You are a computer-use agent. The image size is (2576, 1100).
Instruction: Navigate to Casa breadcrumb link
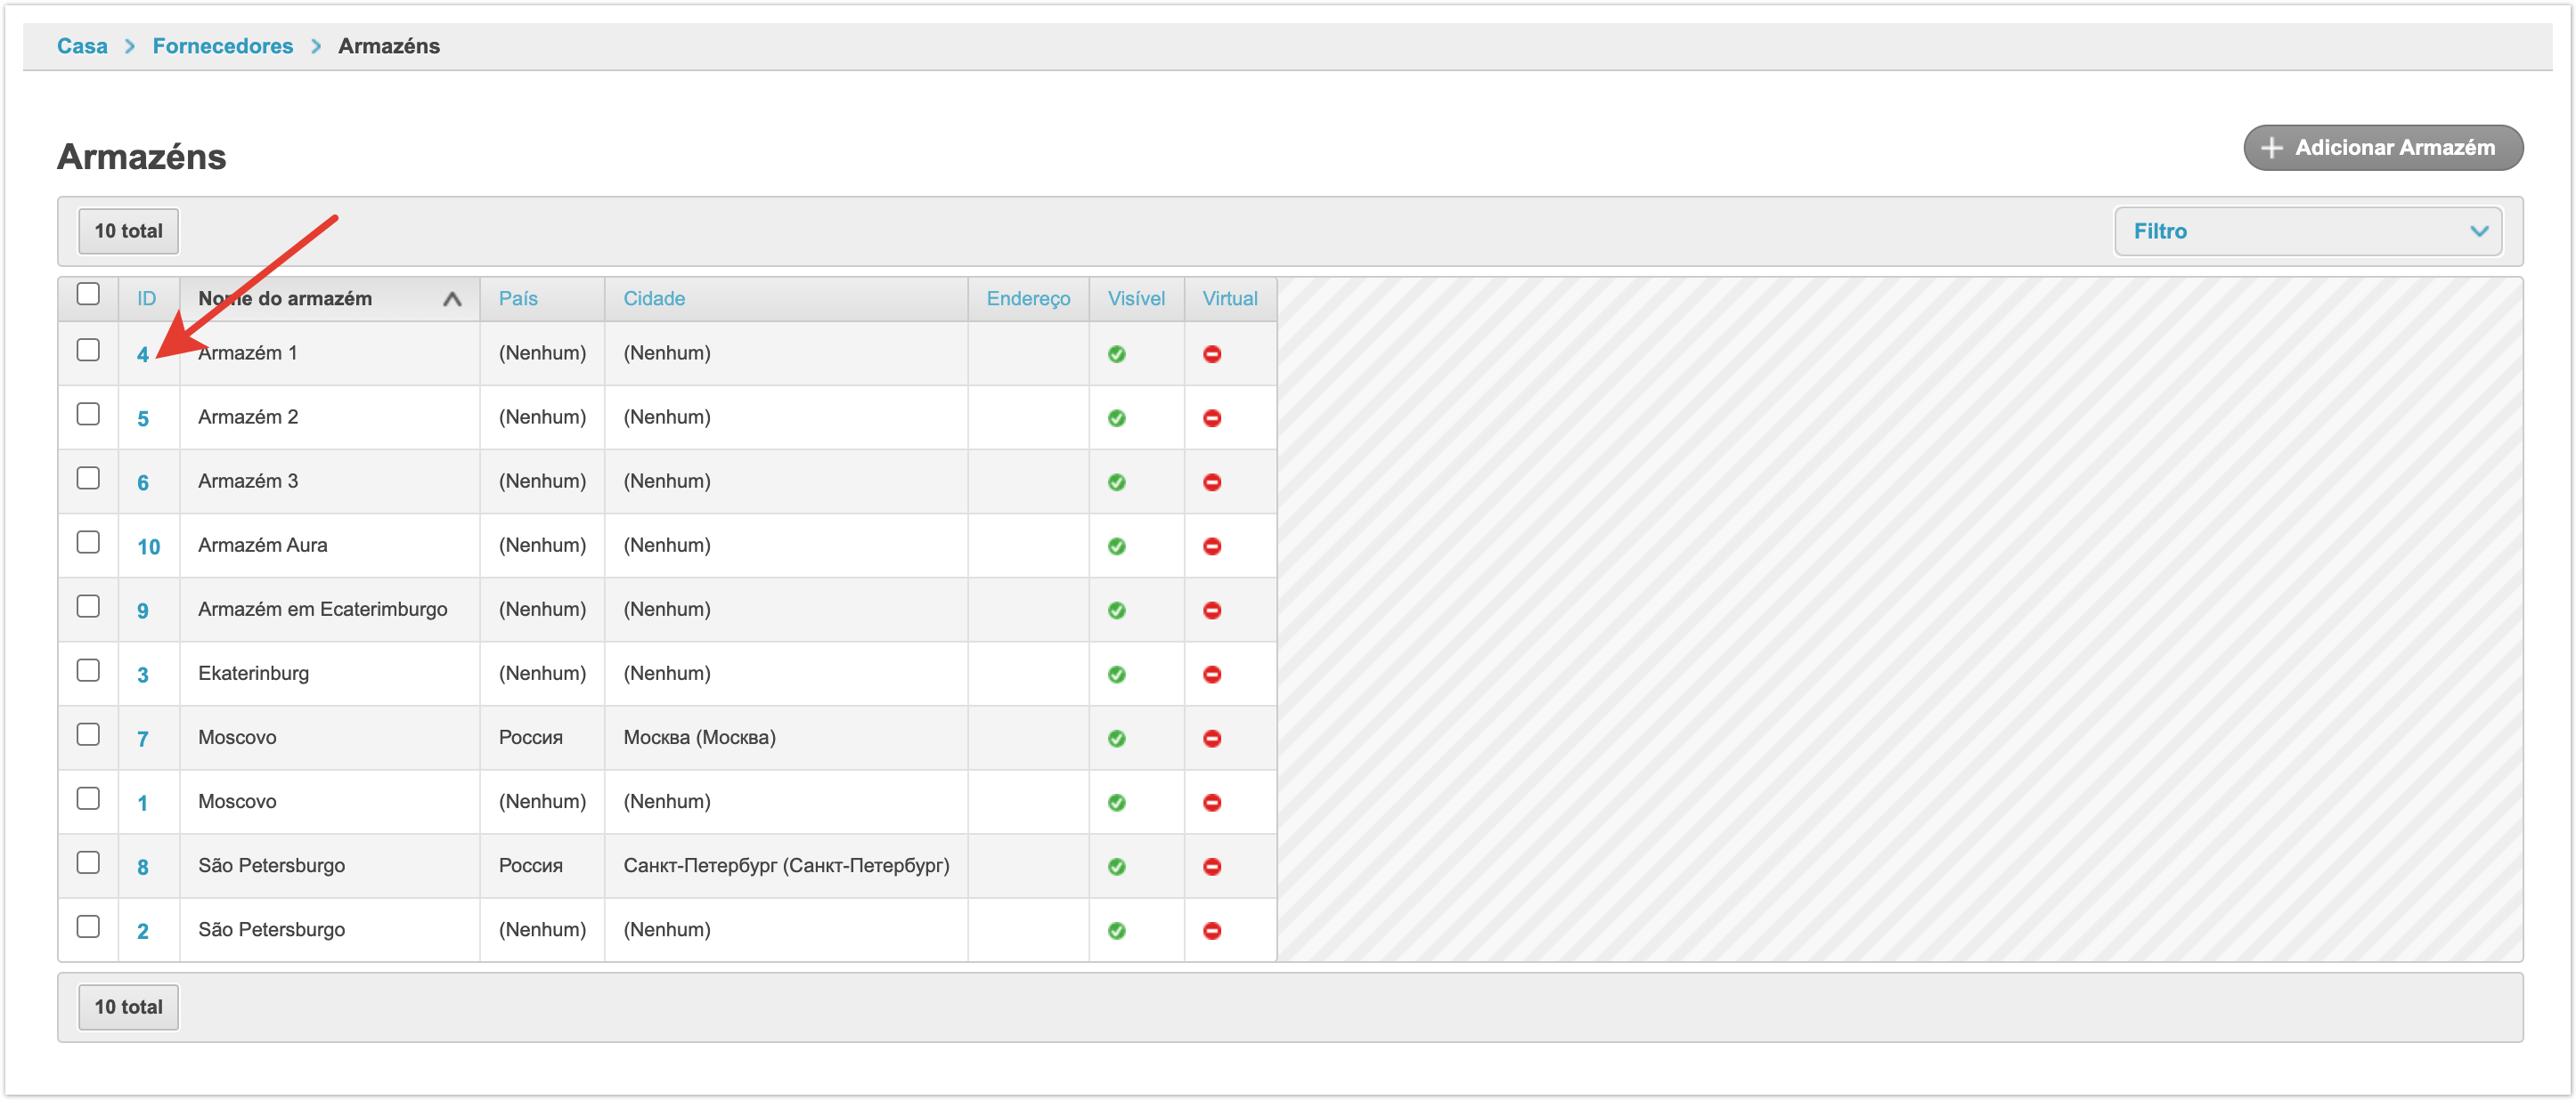[81, 46]
